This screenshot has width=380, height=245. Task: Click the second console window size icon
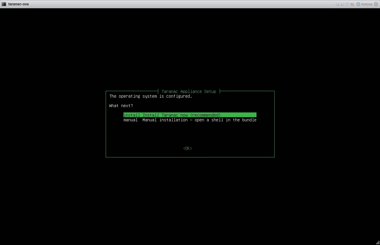[x=342, y=4]
